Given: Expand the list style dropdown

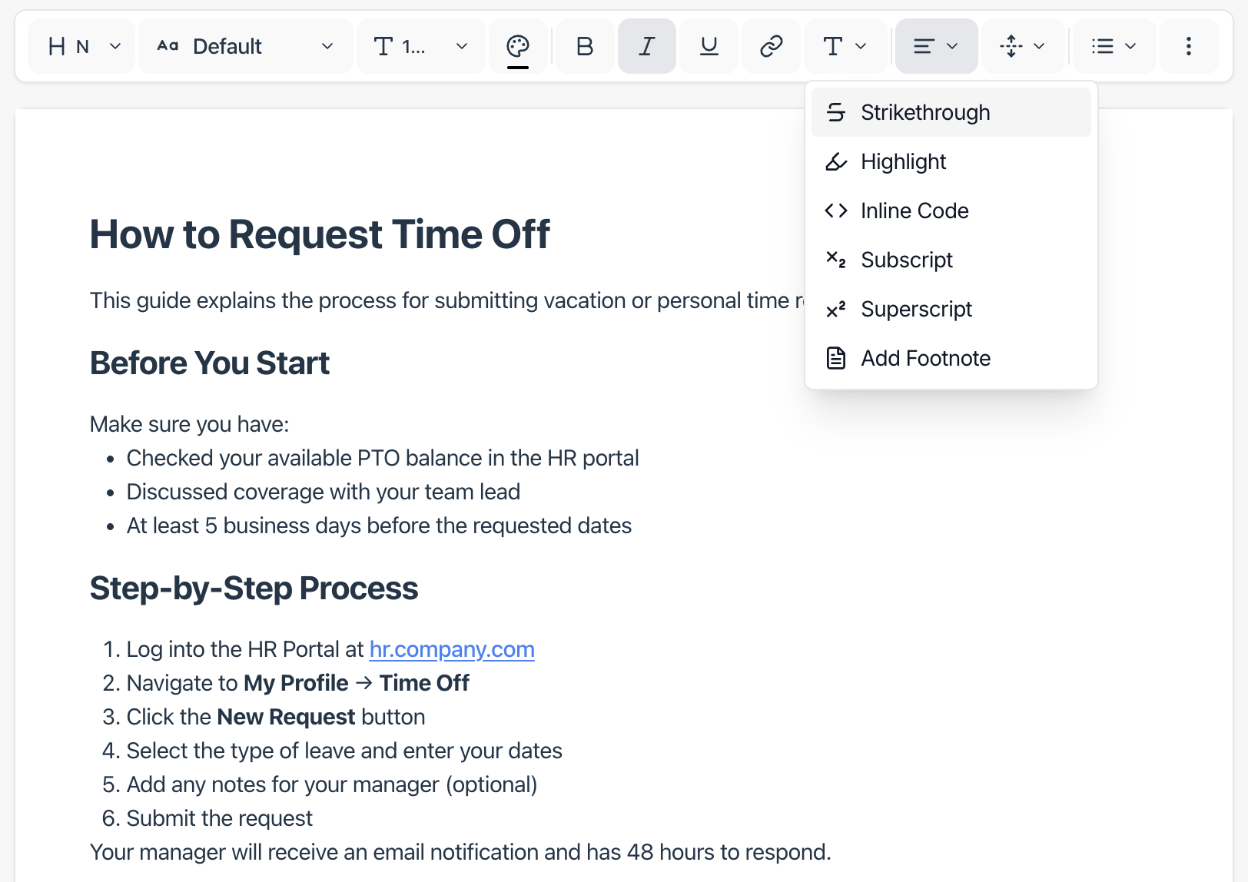Looking at the screenshot, I should [x=1114, y=46].
